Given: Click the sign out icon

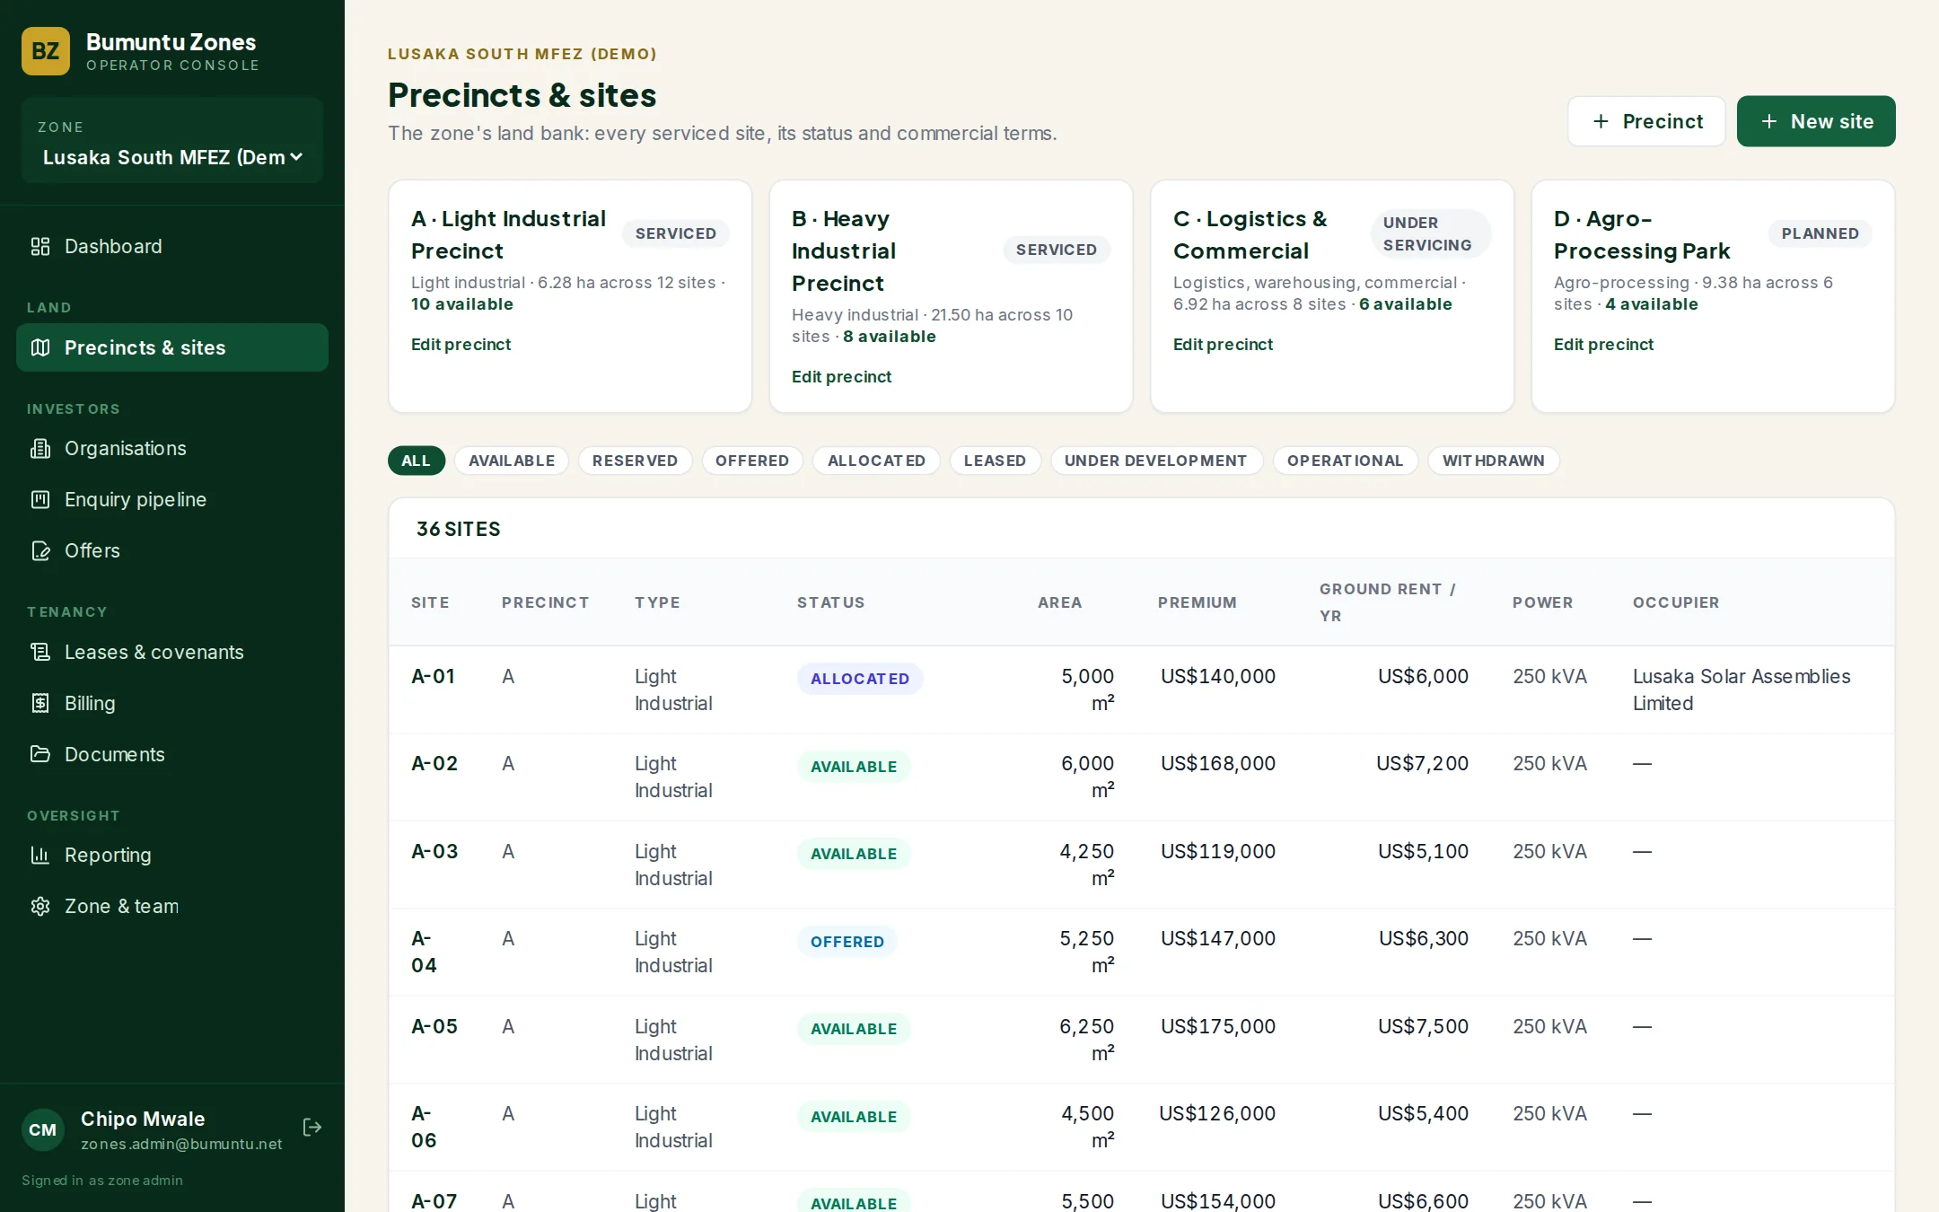Looking at the screenshot, I should [312, 1128].
